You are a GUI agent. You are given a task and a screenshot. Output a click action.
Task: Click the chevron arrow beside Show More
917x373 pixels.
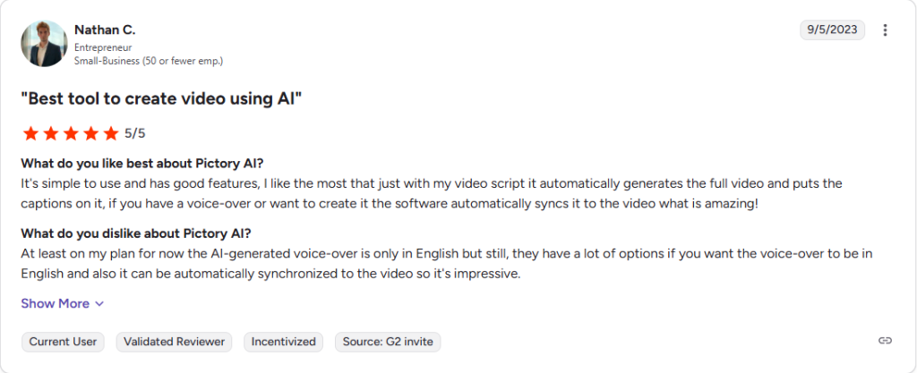(99, 304)
